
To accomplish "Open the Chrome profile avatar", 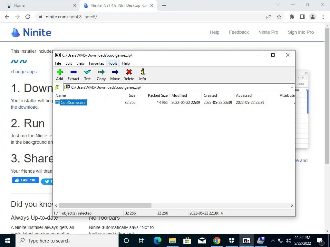I will click(x=313, y=17).
